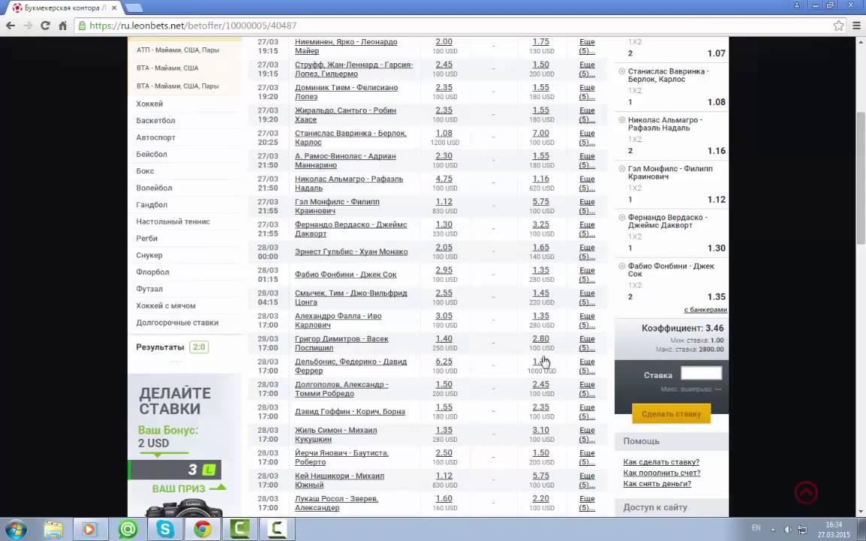Open the Гандбол sport category
Viewport: 866px width, 541px height.
pyautogui.click(x=152, y=205)
